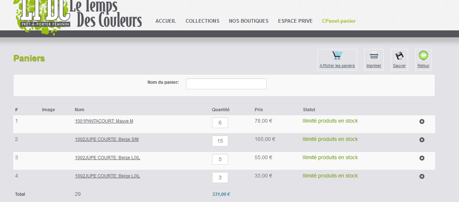Go to NOS BOUTIQUES page
This screenshot has width=459, height=202.
(249, 21)
